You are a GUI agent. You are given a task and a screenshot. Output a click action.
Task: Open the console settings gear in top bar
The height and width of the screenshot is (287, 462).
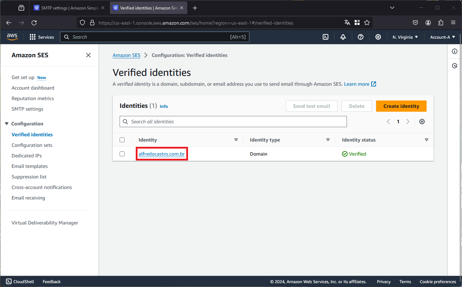[x=378, y=37]
